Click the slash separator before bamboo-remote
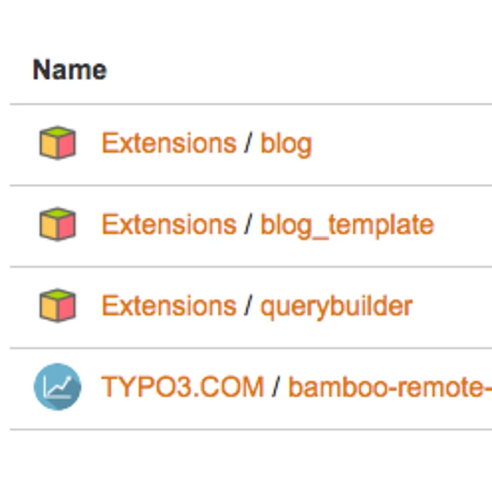Viewport: 492px width, 492px height. tap(276, 388)
